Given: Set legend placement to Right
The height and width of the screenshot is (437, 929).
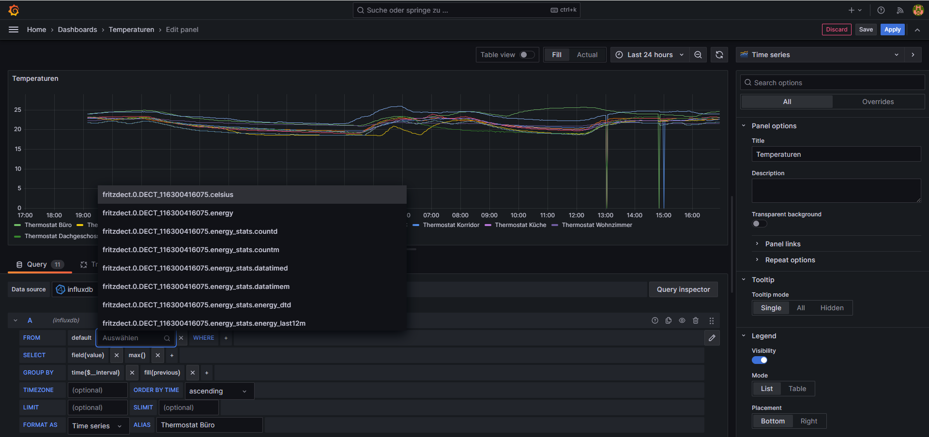Looking at the screenshot, I should (808, 421).
